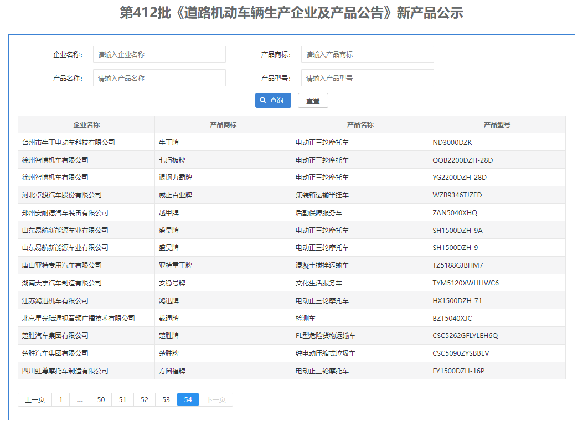This screenshot has width=583, height=427.
Task: Select product cell 集装箱运输半挂车
Action: [x=360, y=195]
